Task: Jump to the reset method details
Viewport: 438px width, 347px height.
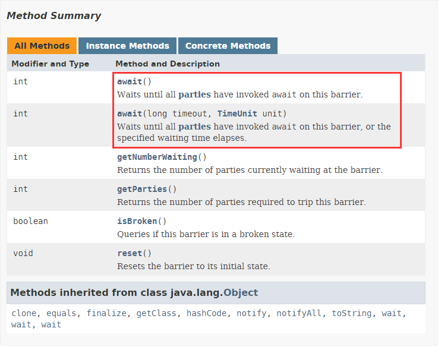Action: (x=130, y=253)
